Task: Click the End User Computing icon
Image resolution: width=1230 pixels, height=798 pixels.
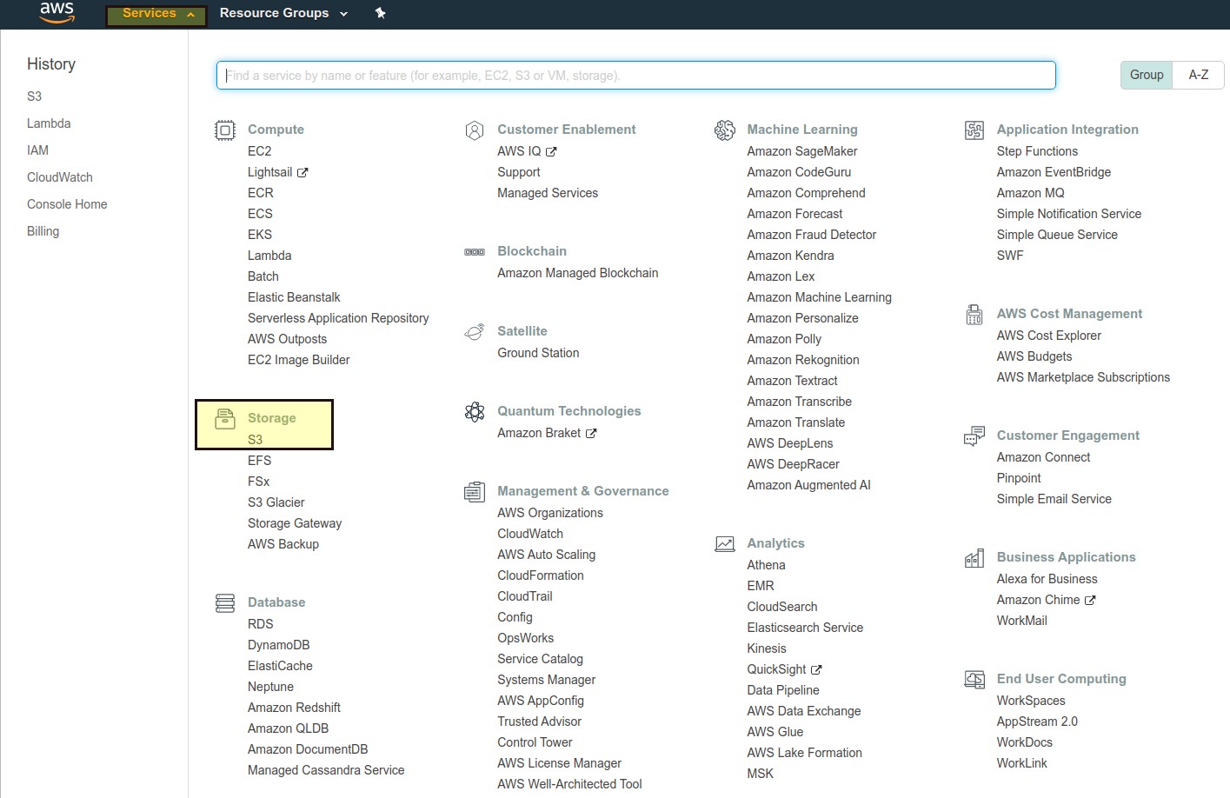Action: [974, 680]
